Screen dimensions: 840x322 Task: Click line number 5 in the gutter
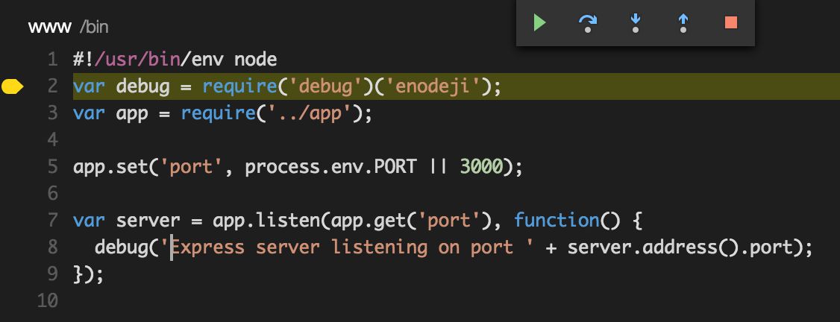tap(52, 166)
